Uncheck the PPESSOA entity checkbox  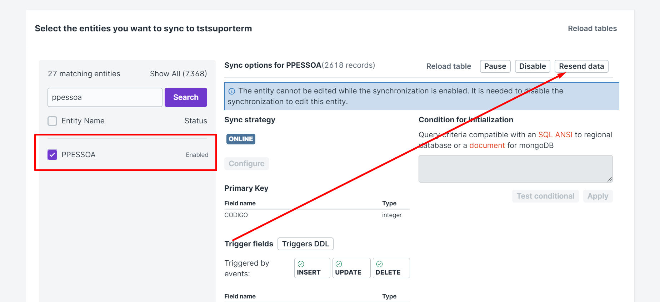(52, 155)
